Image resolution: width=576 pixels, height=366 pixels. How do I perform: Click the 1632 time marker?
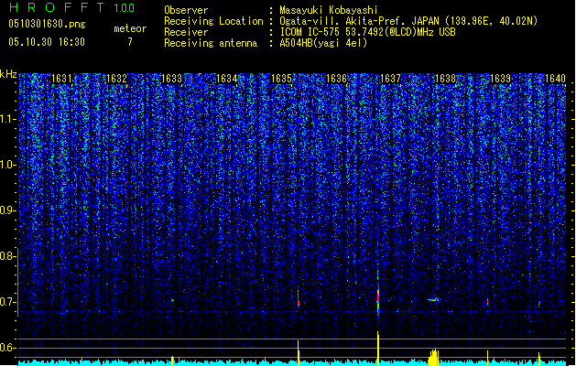pyautogui.click(x=116, y=79)
